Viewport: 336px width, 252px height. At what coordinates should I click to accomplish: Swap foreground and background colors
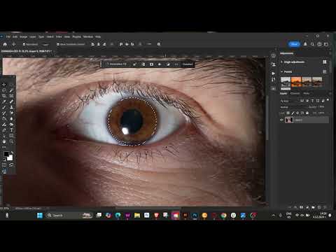12,153
